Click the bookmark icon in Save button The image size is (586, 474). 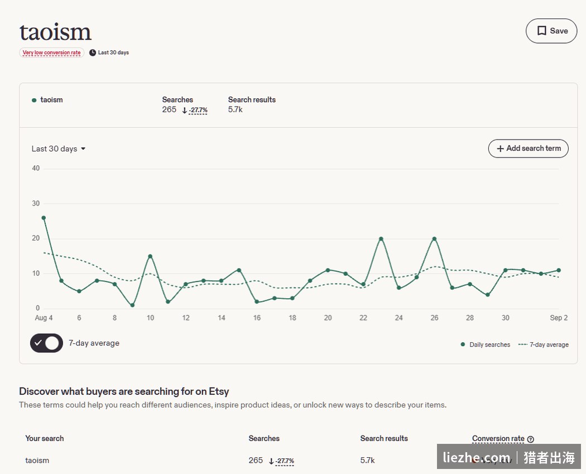tap(541, 31)
